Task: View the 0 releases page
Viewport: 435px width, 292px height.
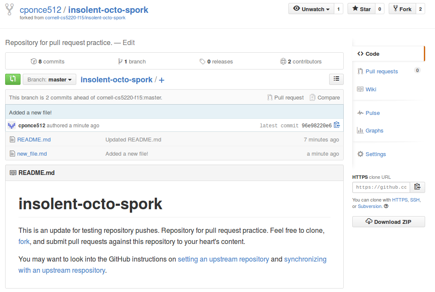Action: click(216, 62)
